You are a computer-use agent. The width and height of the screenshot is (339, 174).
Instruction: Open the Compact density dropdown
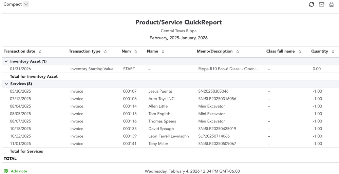tap(26, 4)
